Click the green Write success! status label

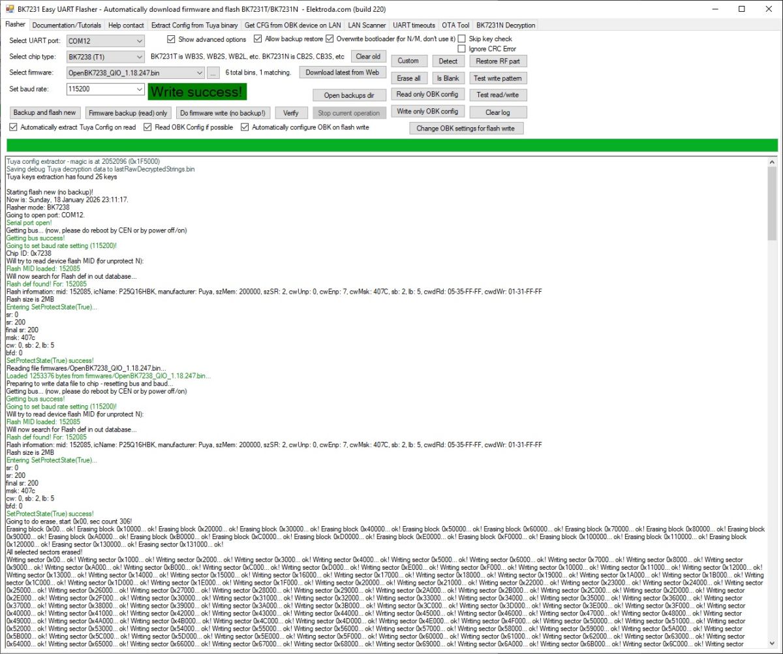197,92
